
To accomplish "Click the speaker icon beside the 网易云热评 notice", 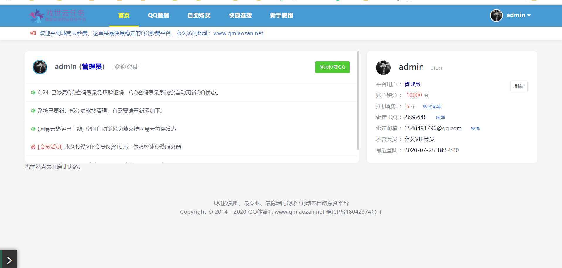I will (x=33, y=129).
